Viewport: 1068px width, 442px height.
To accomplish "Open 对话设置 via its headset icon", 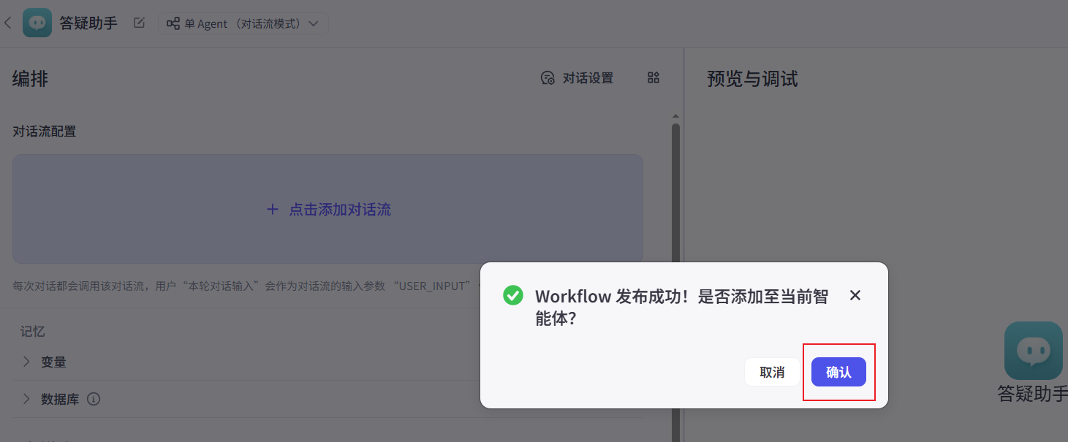I will pos(548,77).
